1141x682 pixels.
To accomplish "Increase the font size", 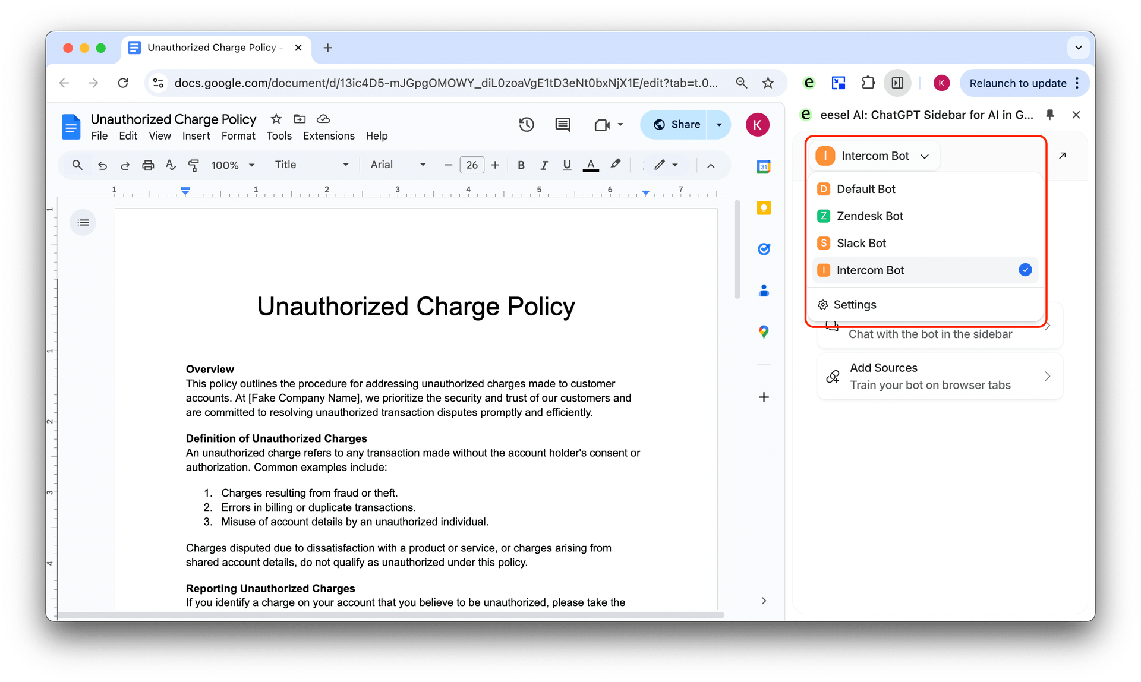I will point(494,165).
